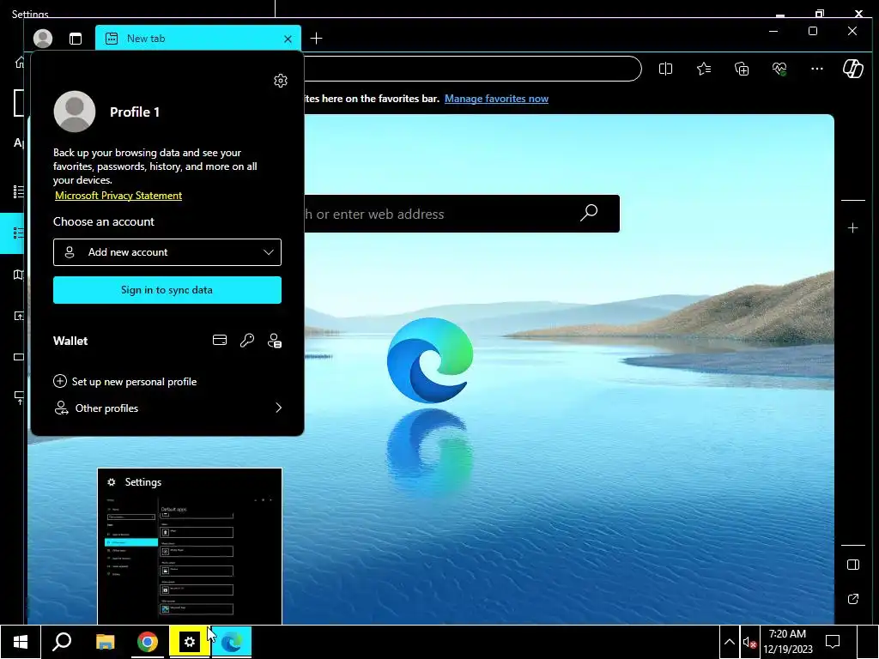Open File Explorer from taskbar
This screenshot has width=879, height=659.
coord(105,642)
